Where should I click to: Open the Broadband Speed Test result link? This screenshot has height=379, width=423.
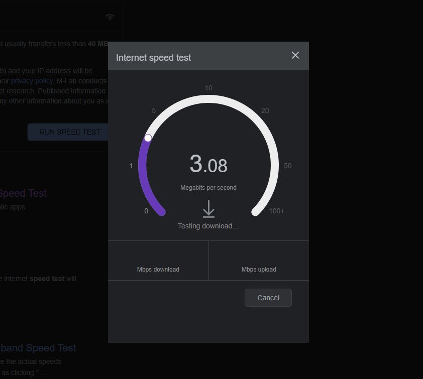tap(38, 347)
